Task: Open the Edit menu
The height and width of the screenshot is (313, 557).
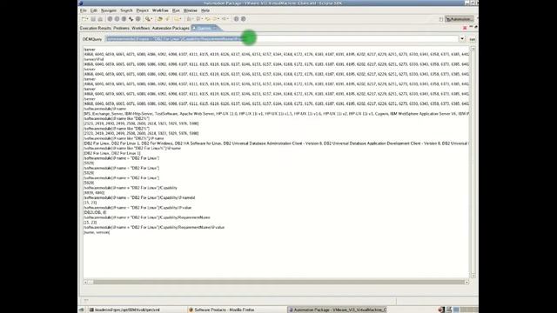Action: pos(93,10)
